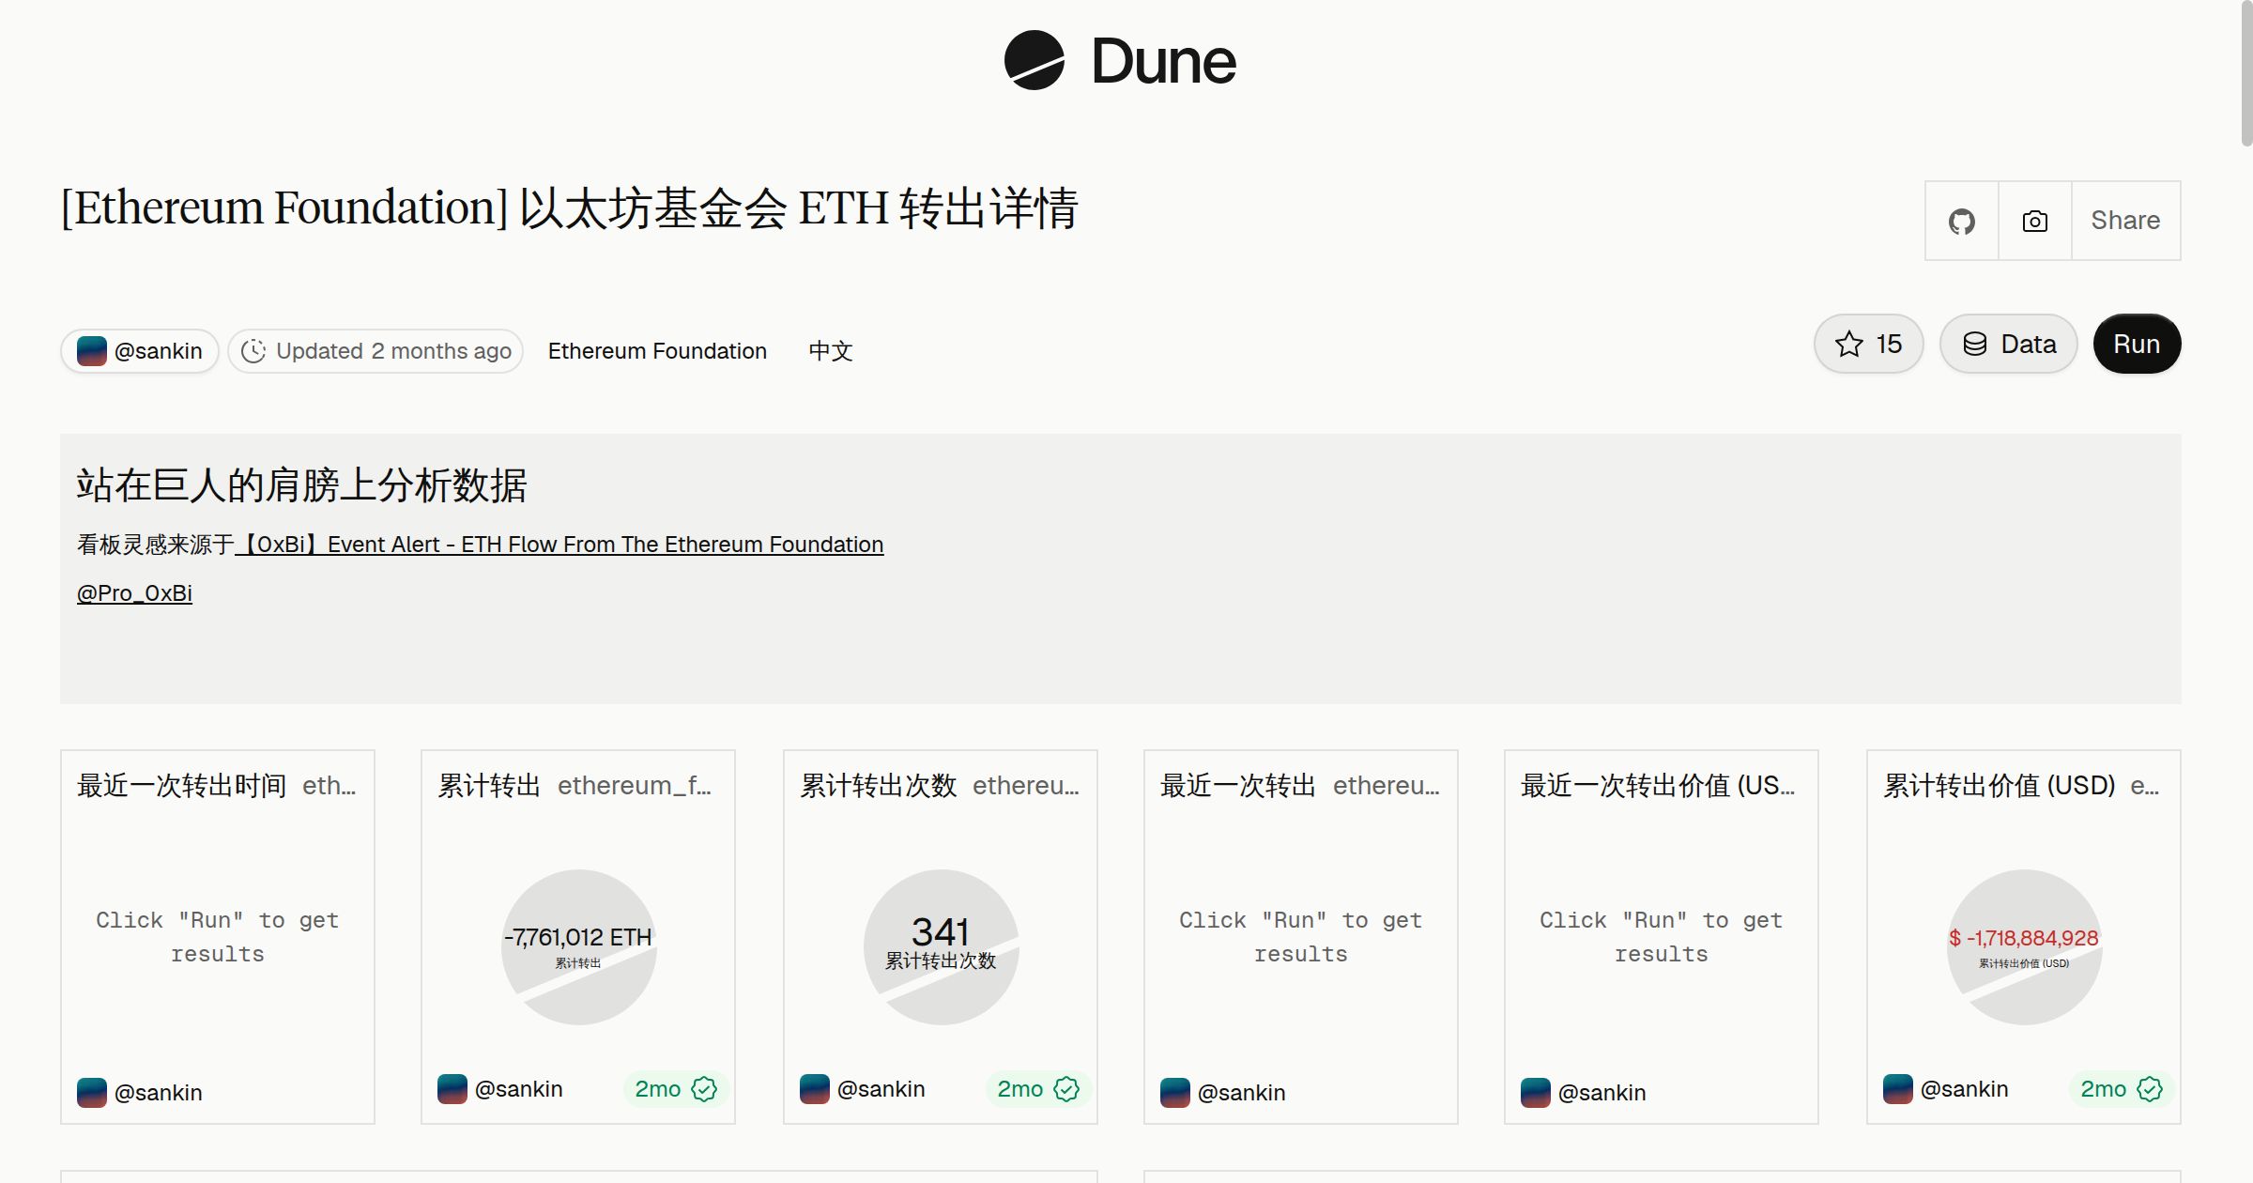Open the @sankin author chip in the header
2253x1183 pixels.
140,351
